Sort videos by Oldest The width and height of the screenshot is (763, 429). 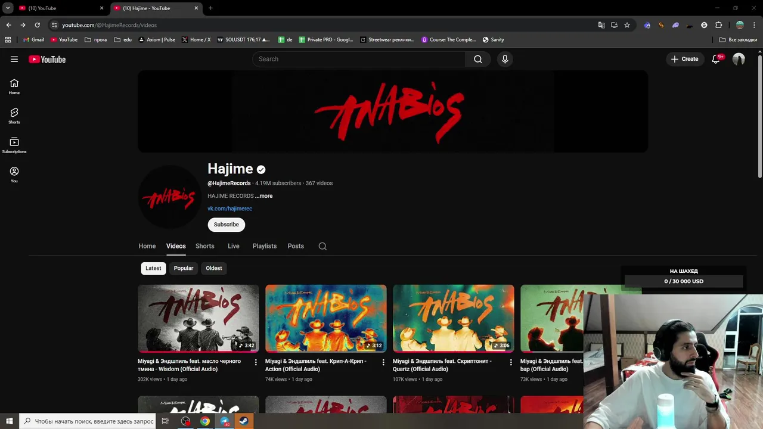[214, 268]
